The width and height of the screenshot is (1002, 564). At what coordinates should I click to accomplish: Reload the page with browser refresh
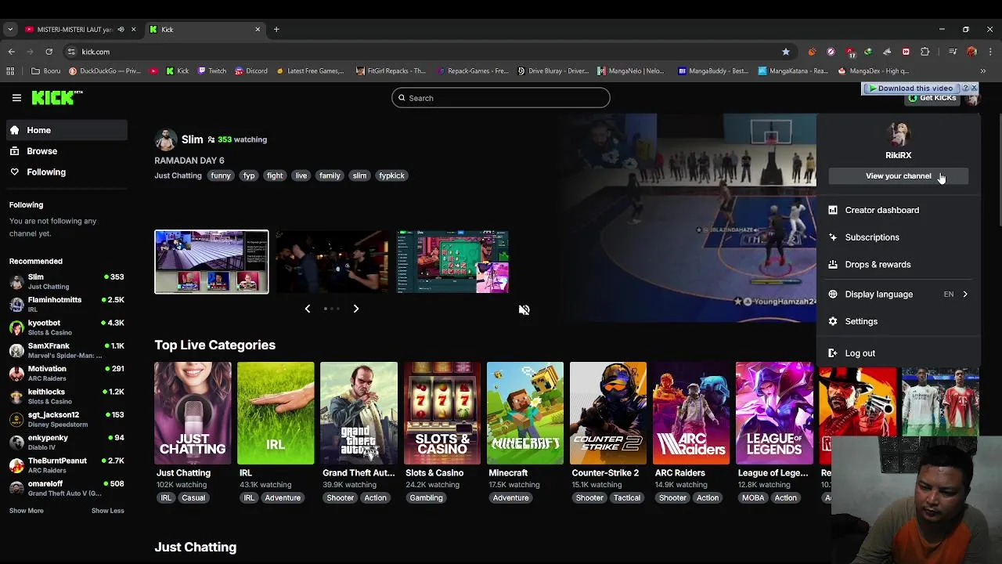click(49, 52)
